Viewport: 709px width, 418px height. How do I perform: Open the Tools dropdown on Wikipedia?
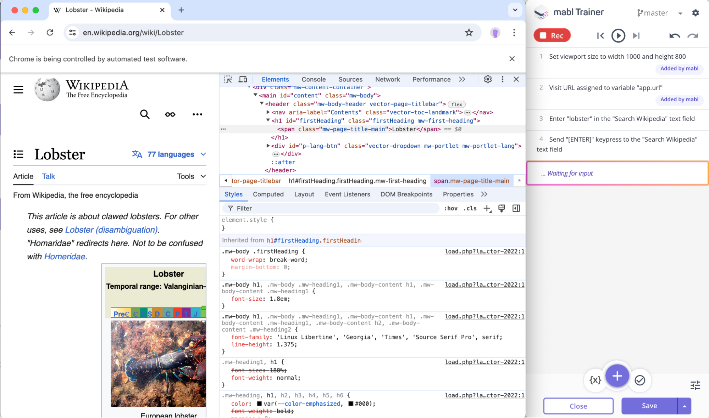pyautogui.click(x=192, y=176)
